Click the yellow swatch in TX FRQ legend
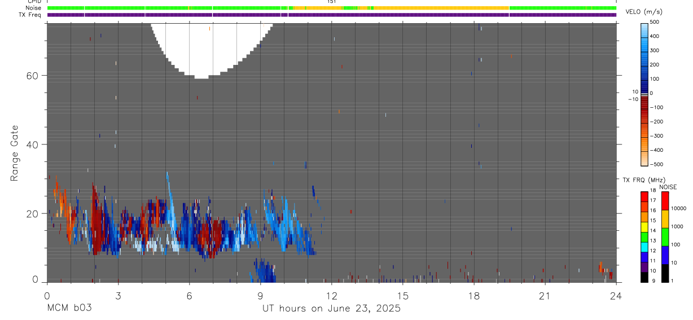 644,226
